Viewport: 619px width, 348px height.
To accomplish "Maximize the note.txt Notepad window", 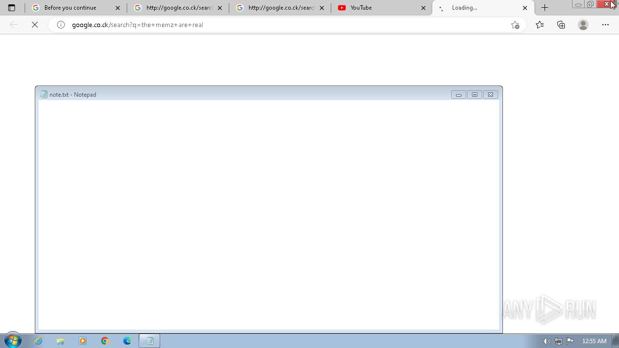I will pos(474,95).
